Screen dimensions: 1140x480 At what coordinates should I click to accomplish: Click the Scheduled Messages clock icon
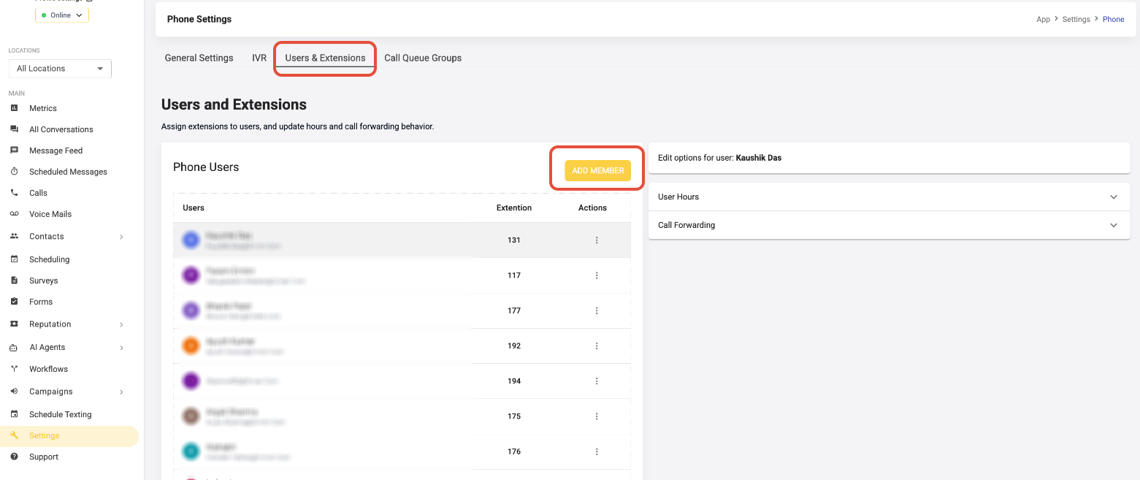14,172
